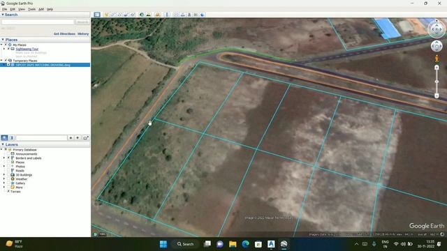
Task: Click the Look around compass joystick
Action: point(437,29)
